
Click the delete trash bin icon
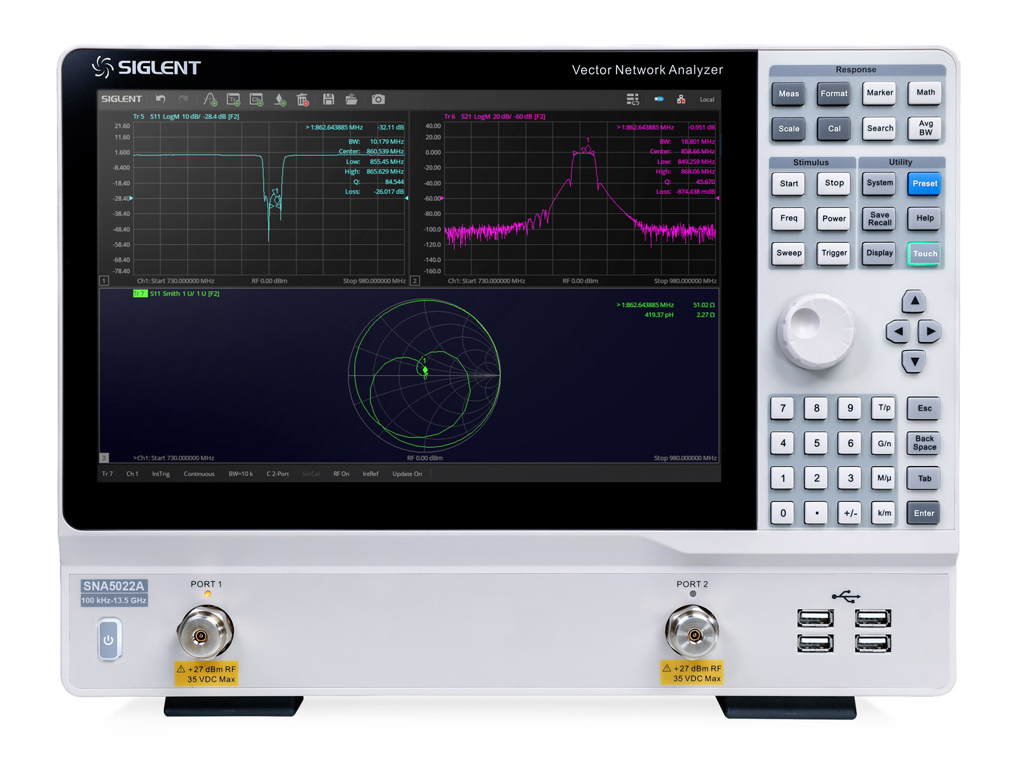(303, 99)
